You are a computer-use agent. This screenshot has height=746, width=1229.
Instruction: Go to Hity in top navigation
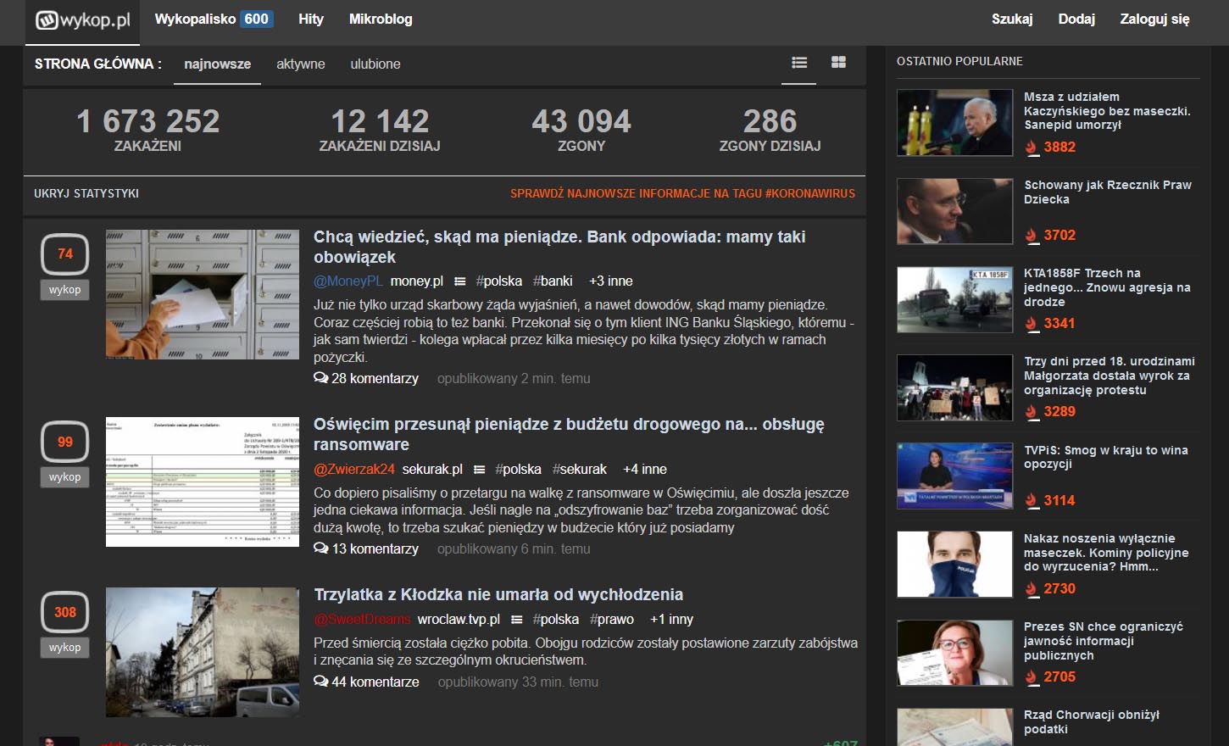311,19
